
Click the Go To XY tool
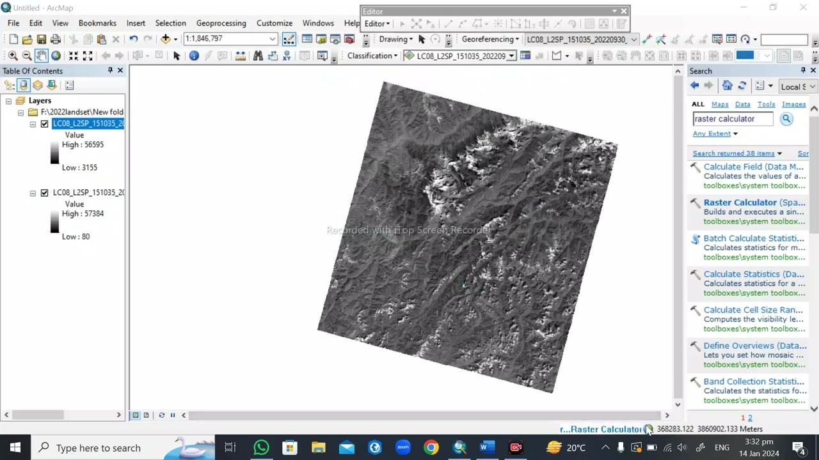coord(287,56)
